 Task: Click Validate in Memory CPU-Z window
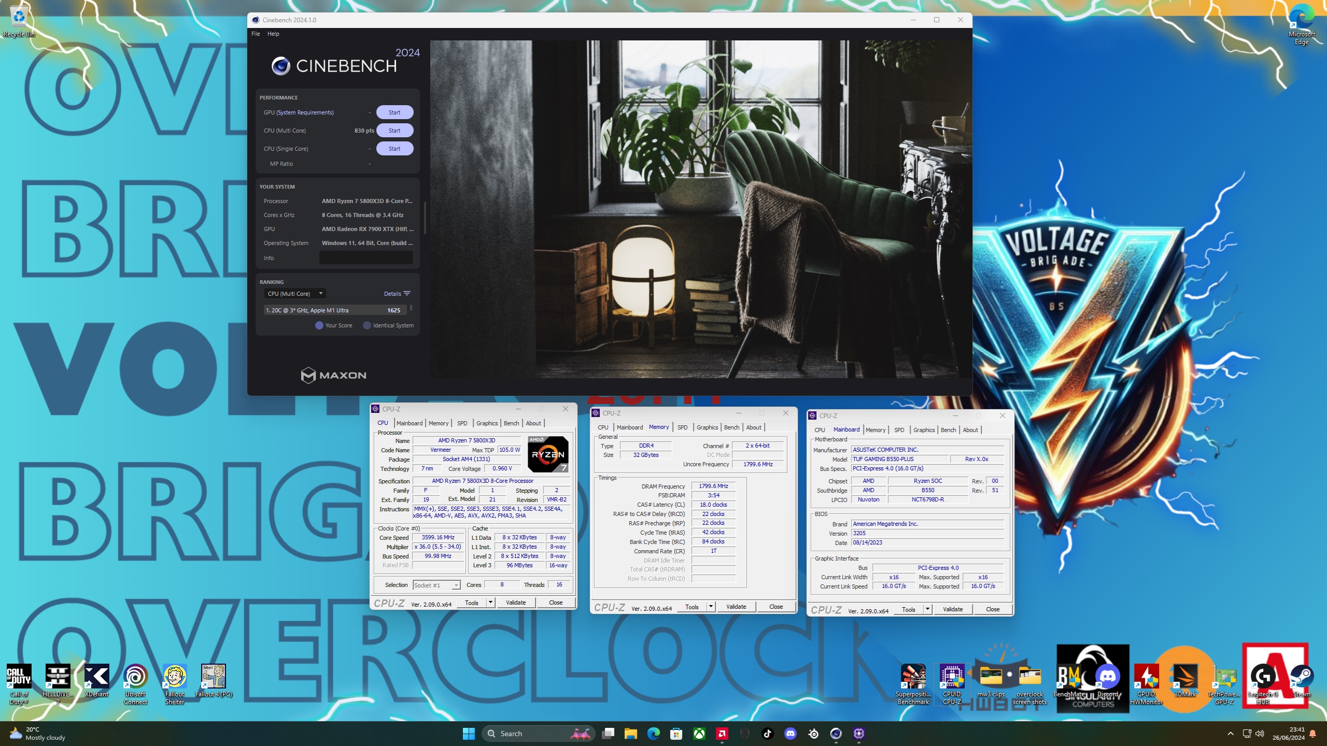[x=736, y=607]
